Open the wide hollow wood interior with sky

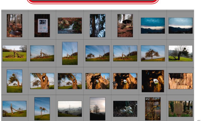tap(98, 81)
